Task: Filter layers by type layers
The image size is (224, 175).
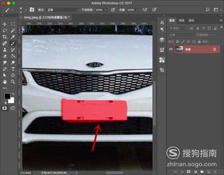Action: tap(203, 28)
